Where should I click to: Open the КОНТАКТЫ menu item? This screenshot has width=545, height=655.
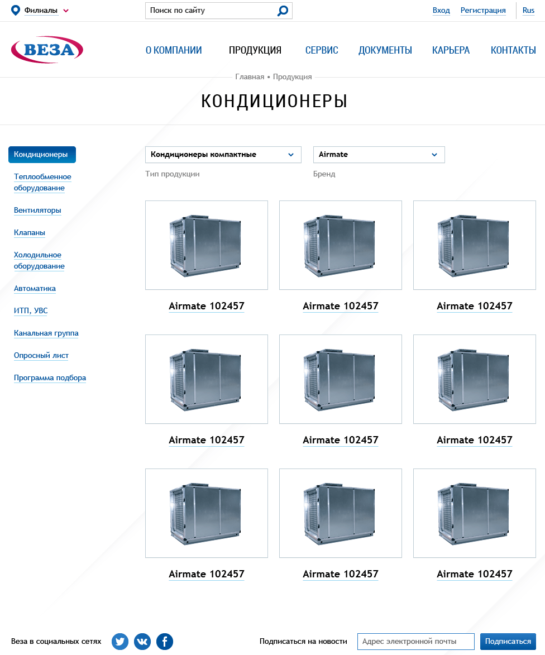point(513,50)
